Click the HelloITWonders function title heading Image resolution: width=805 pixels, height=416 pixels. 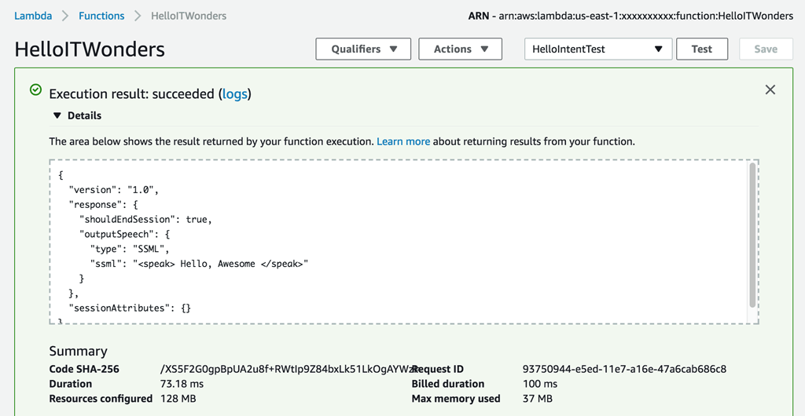[x=90, y=49]
